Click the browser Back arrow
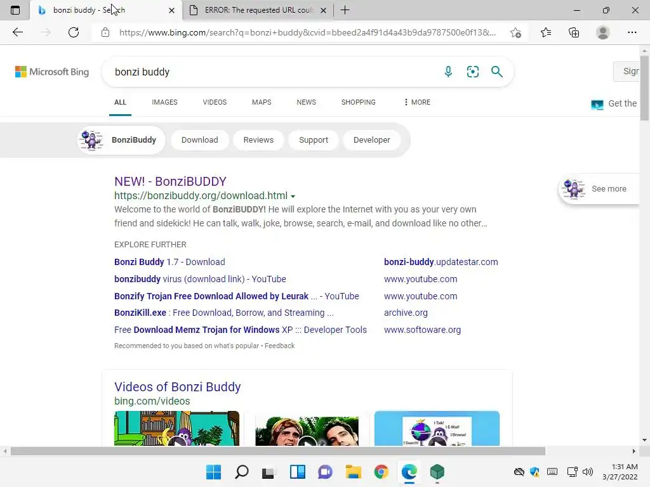 coord(17,32)
